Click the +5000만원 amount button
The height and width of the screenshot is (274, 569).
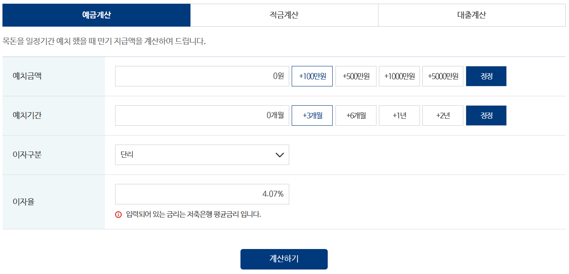(442, 76)
